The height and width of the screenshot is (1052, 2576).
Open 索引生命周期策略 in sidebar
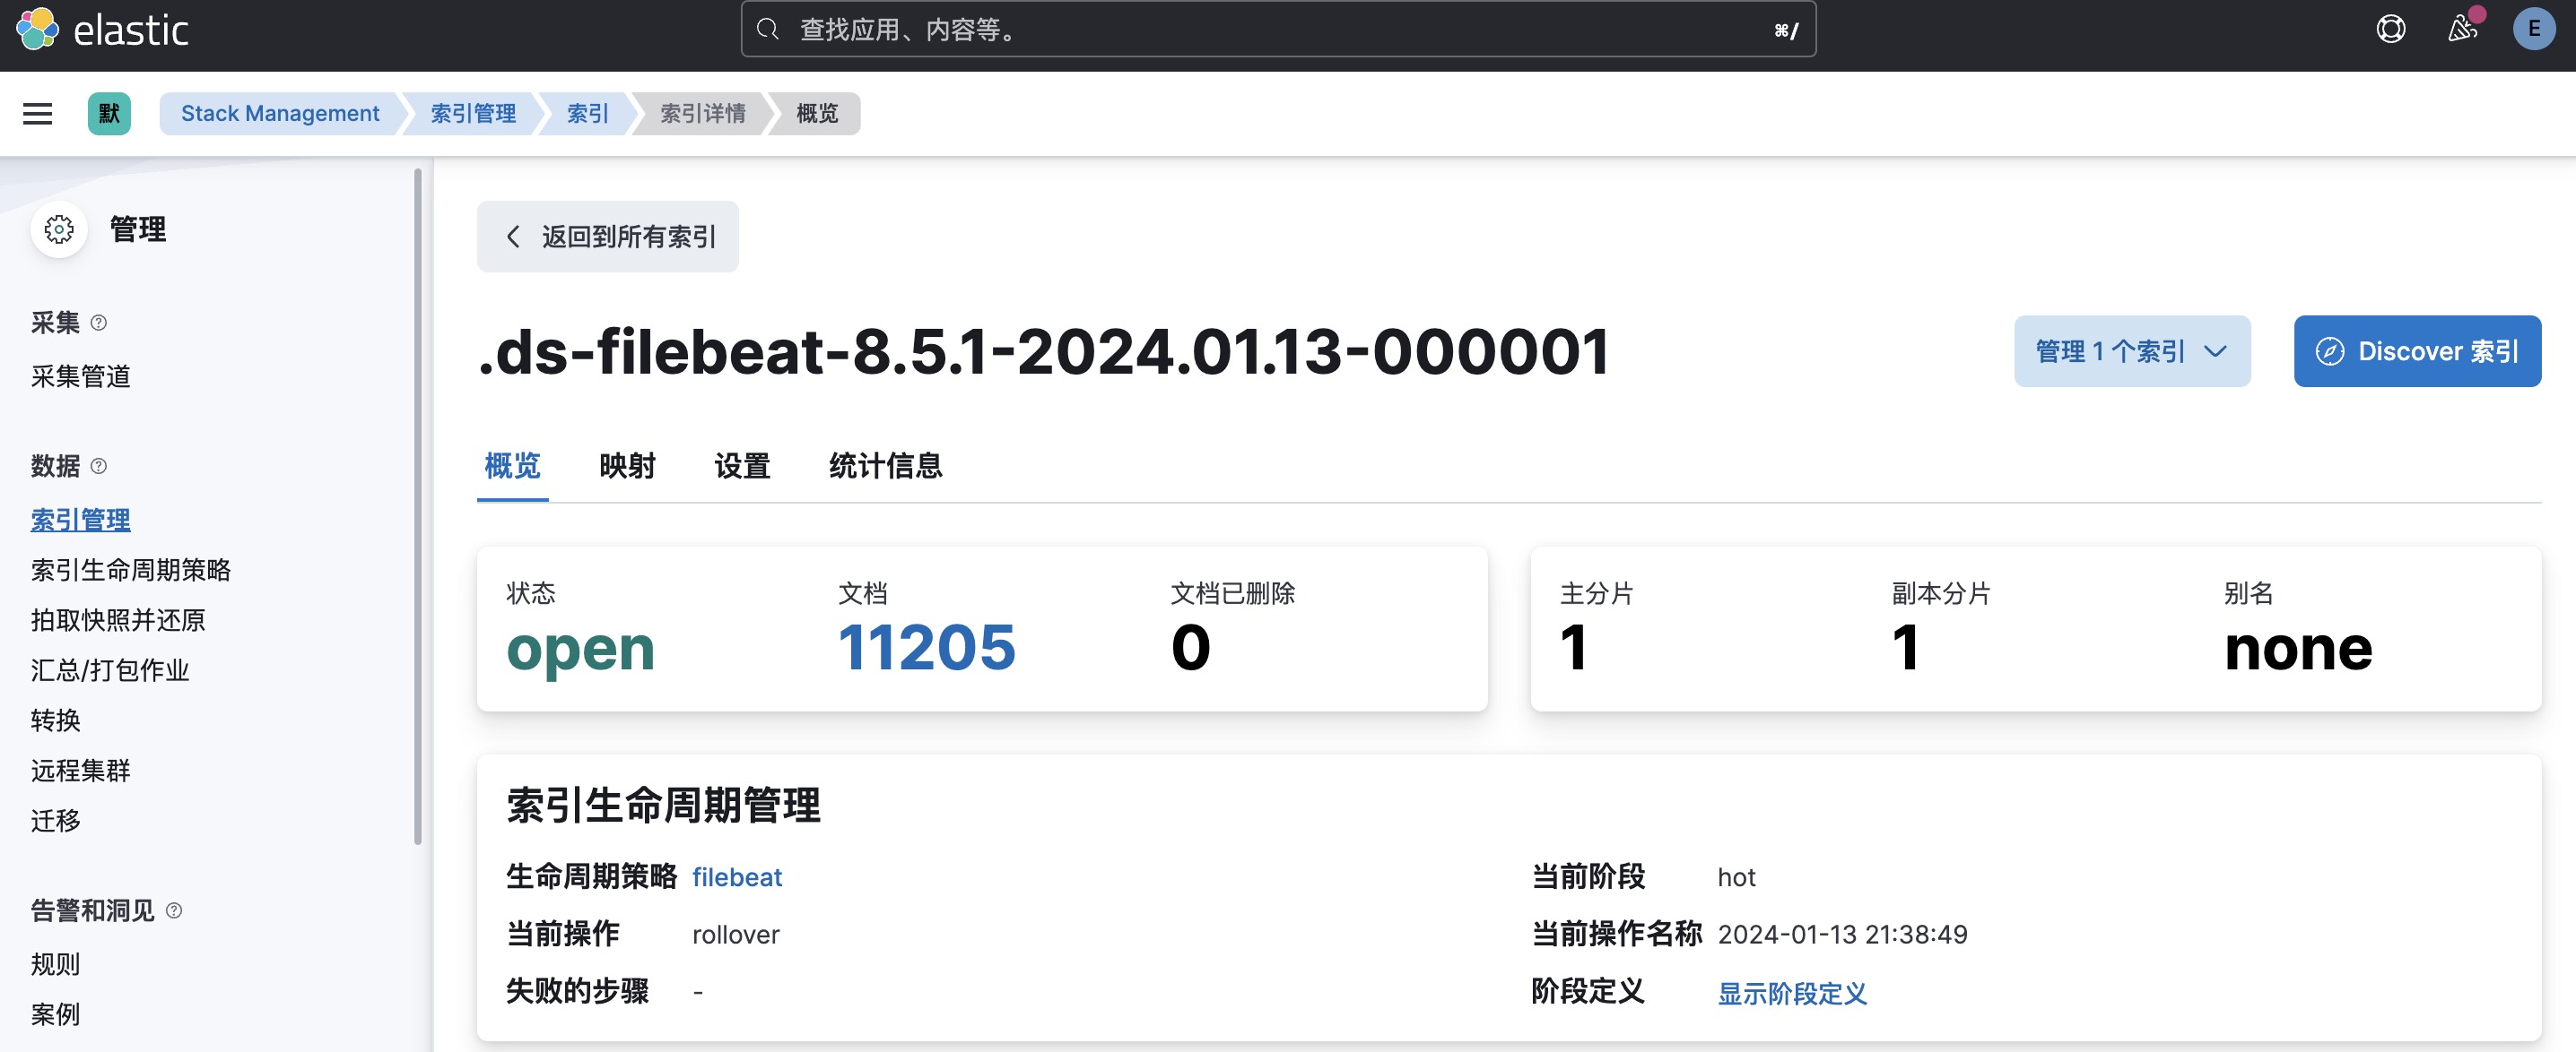(131, 571)
